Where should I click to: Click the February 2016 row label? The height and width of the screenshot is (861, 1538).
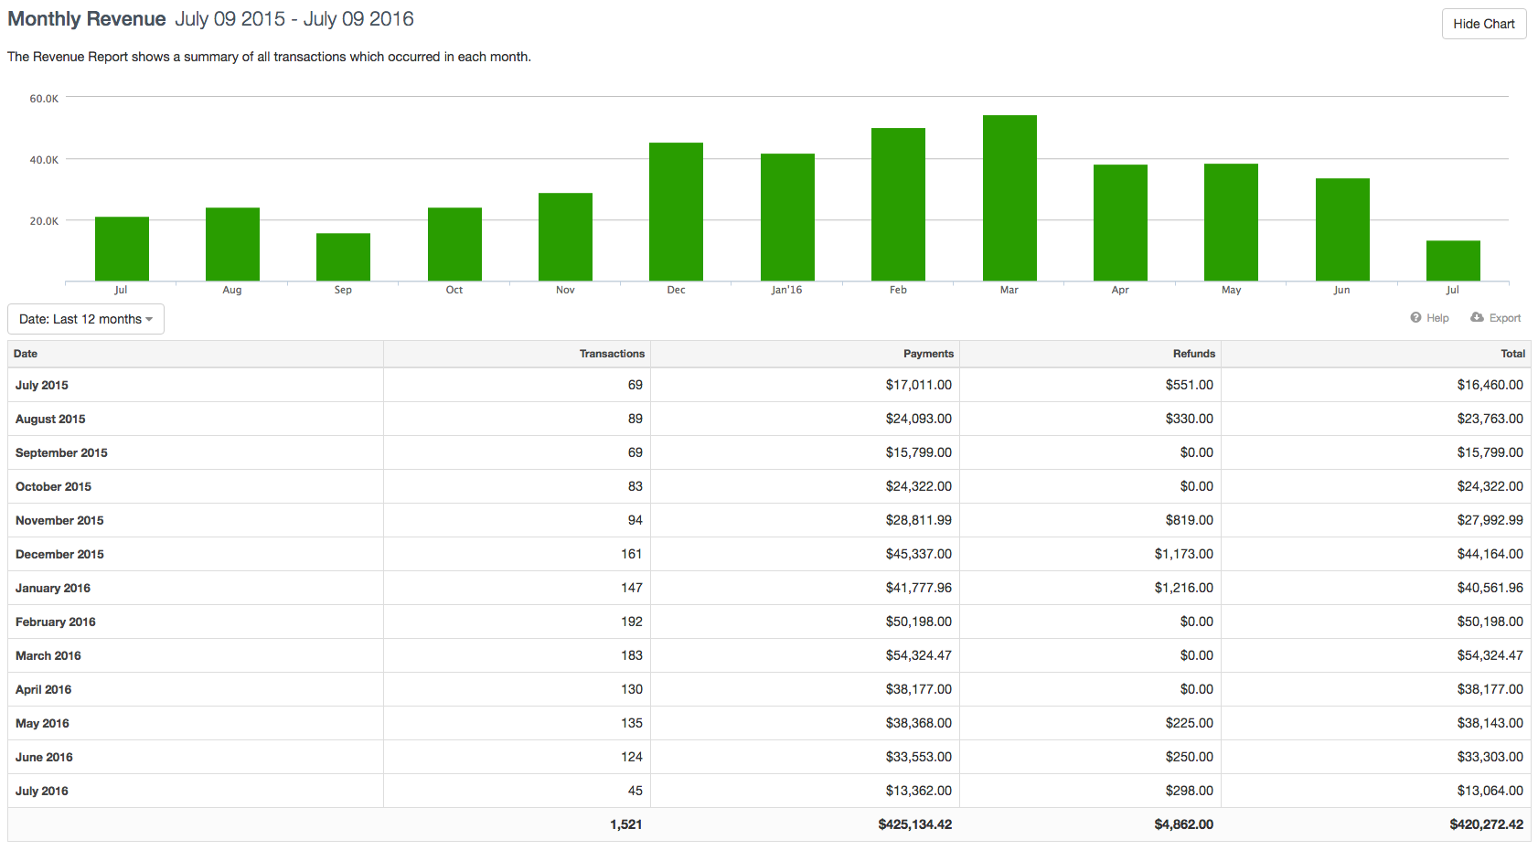click(56, 622)
